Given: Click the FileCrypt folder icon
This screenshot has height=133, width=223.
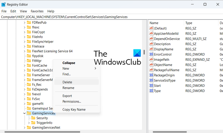Looking at the screenshot, I should point(29,32).
